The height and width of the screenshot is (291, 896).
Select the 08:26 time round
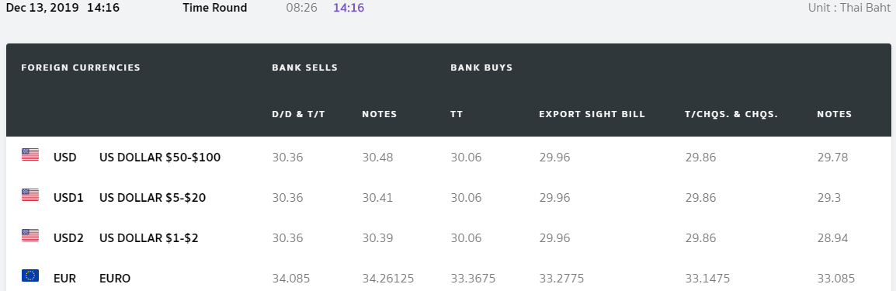[302, 8]
